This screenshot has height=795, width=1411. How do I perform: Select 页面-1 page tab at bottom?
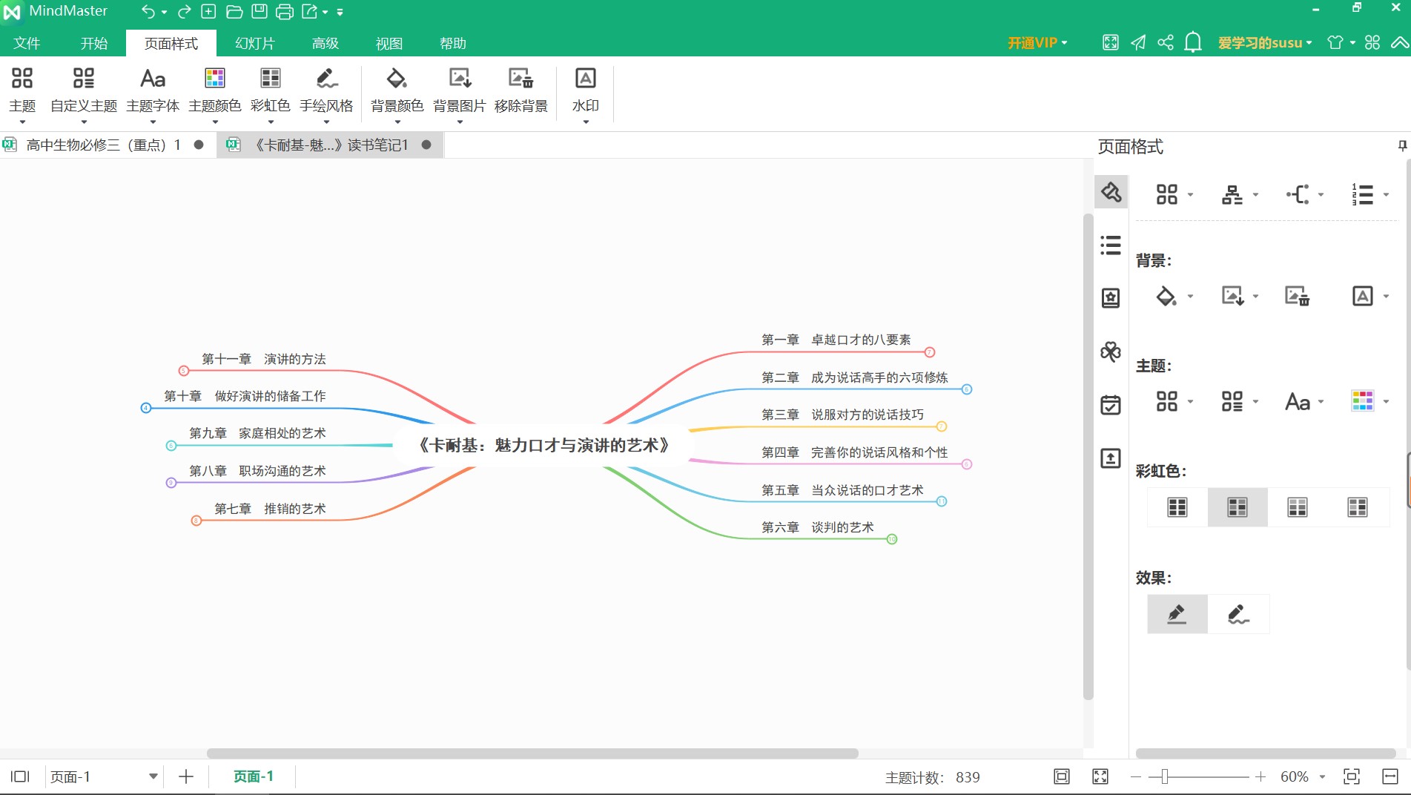[254, 776]
